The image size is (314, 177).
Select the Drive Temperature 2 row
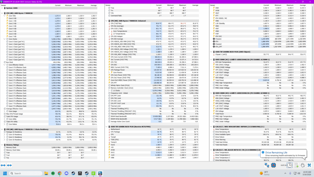[x=235, y=155]
